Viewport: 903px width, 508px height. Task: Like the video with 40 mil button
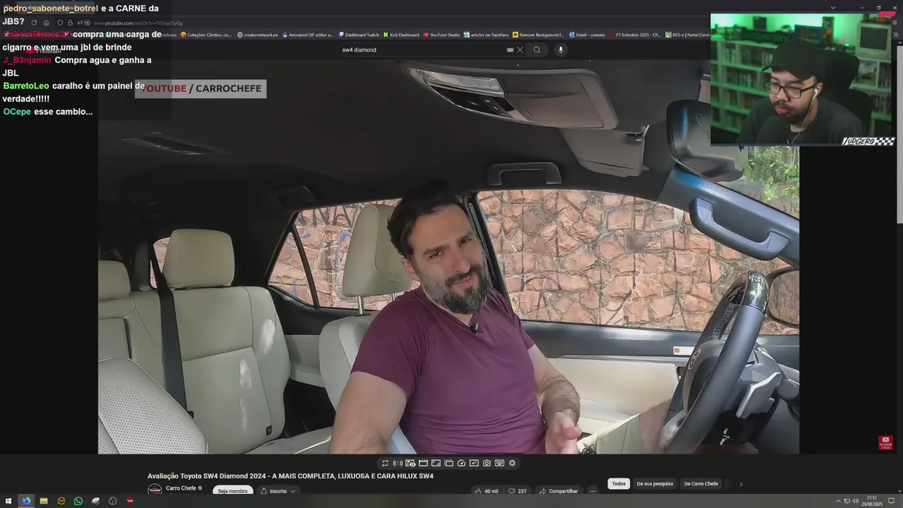(x=486, y=491)
